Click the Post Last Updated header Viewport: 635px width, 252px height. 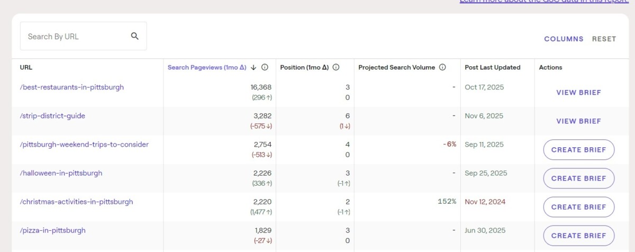click(493, 67)
